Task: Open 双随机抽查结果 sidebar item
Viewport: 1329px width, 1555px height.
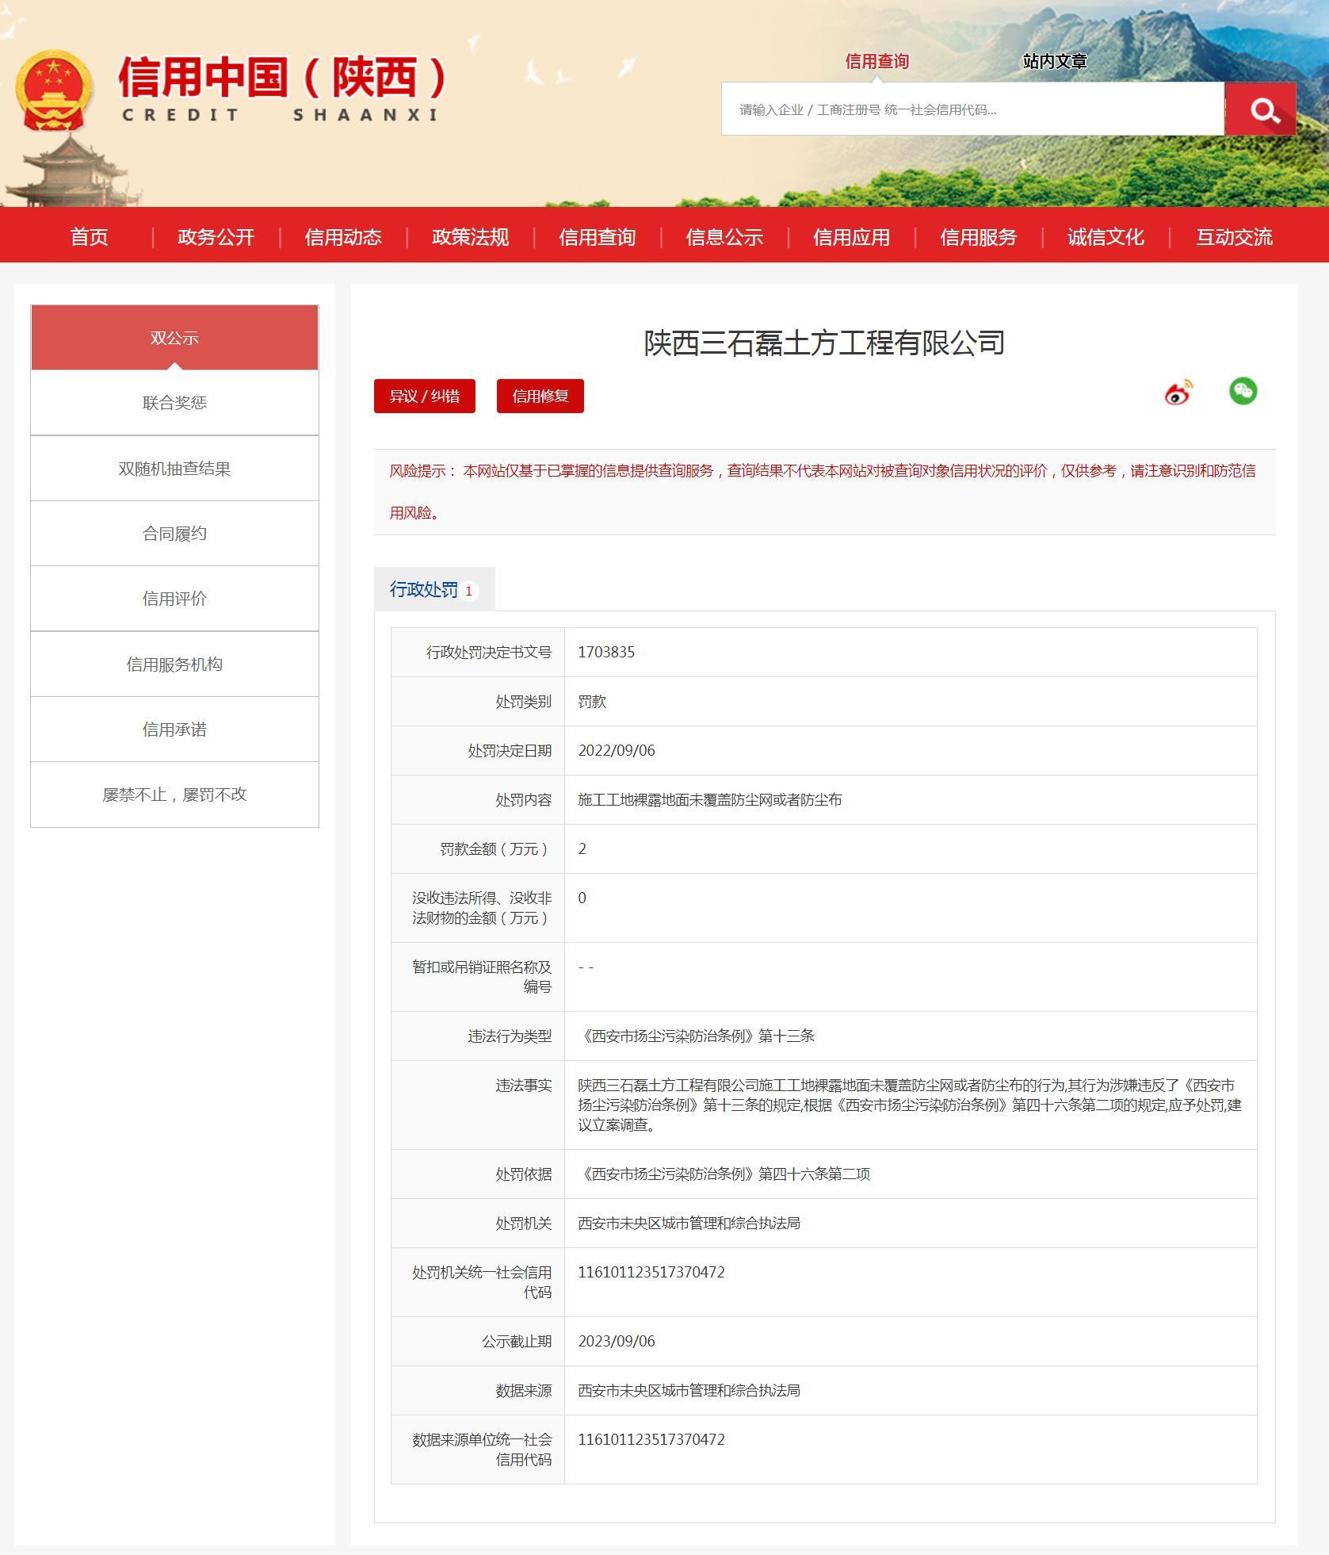Action: [x=174, y=469]
